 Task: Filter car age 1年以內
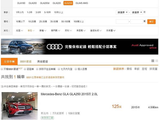(x=20, y=12)
